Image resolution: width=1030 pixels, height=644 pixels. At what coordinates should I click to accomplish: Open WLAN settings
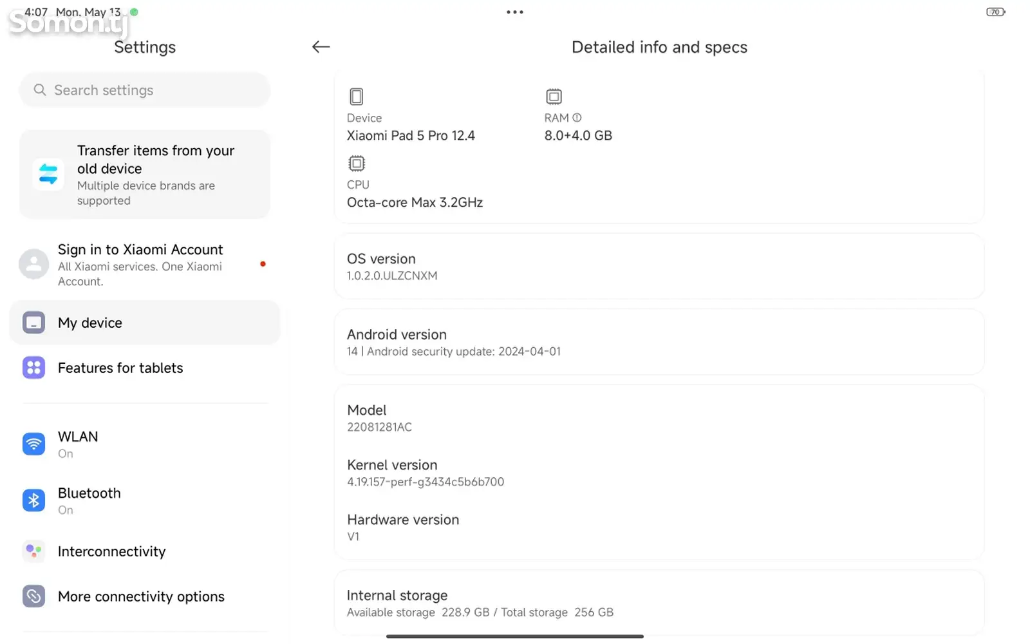[x=145, y=444]
